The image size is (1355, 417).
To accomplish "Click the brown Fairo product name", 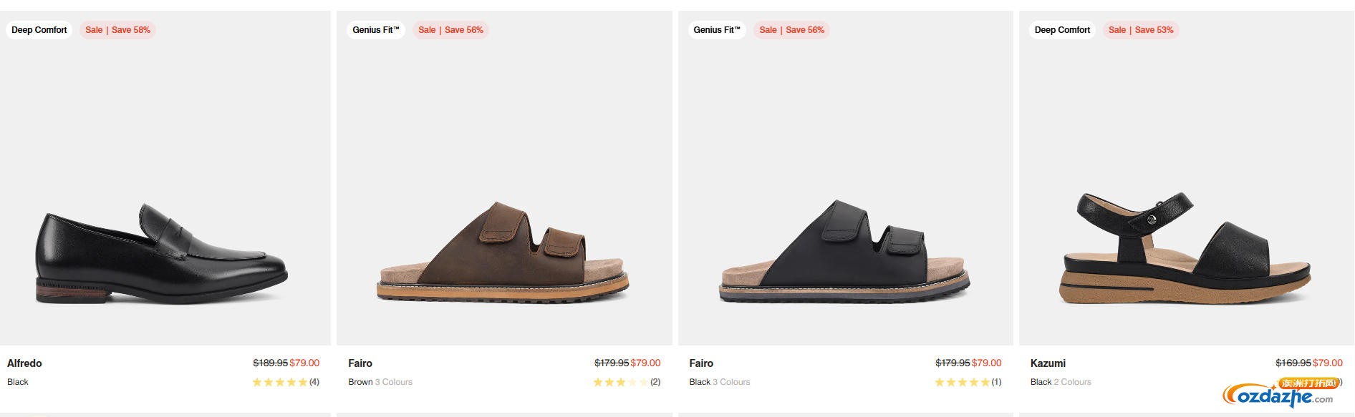I will click(x=360, y=363).
